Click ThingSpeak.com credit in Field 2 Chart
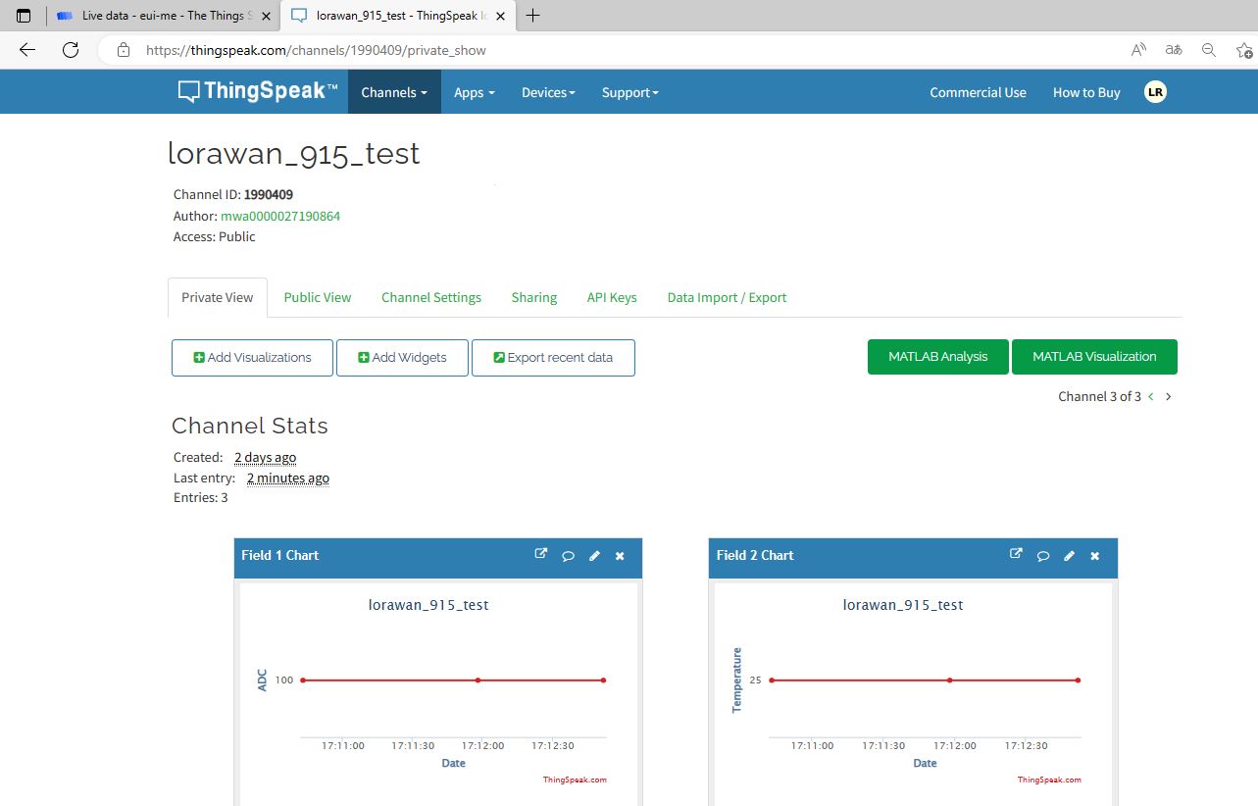This screenshot has width=1258, height=806. coord(1049,780)
